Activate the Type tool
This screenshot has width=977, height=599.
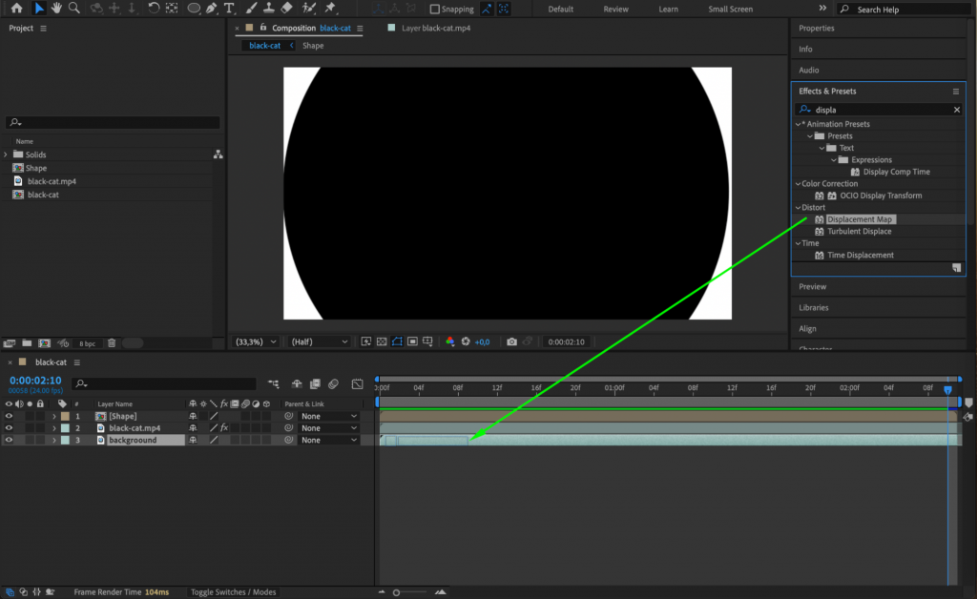click(230, 9)
